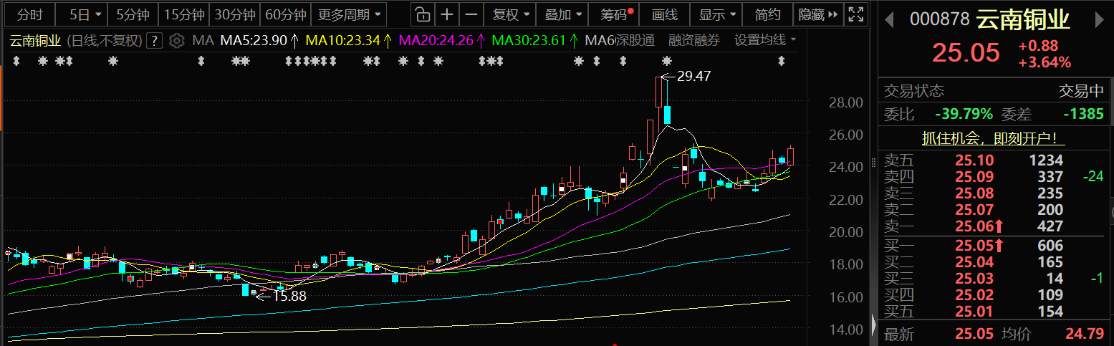The height and width of the screenshot is (346, 1114).
Task: Expand the 设置均线 dropdown
Action: click(765, 41)
